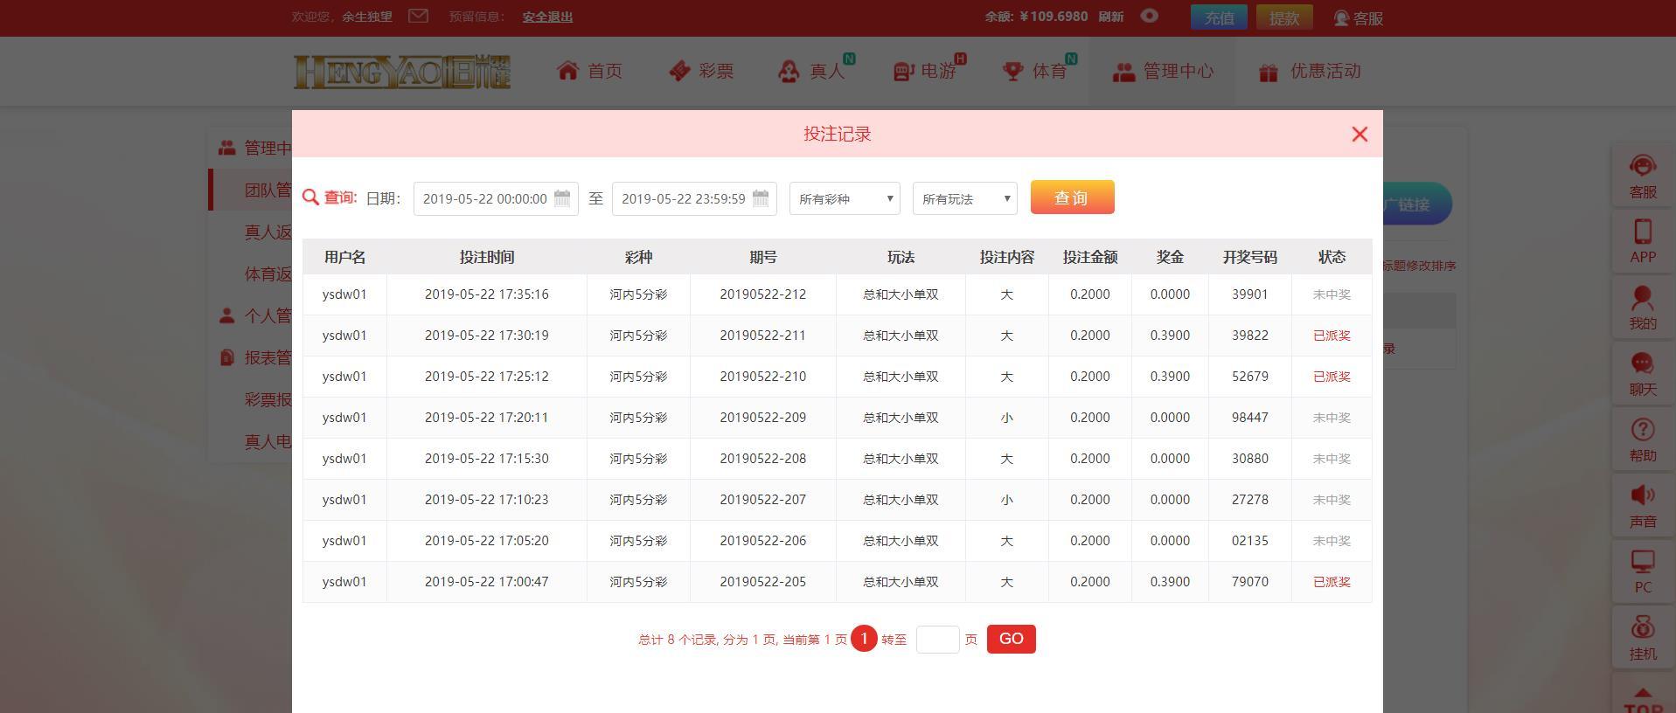Open the 优惠活动 promotions menu

(x=1309, y=71)
